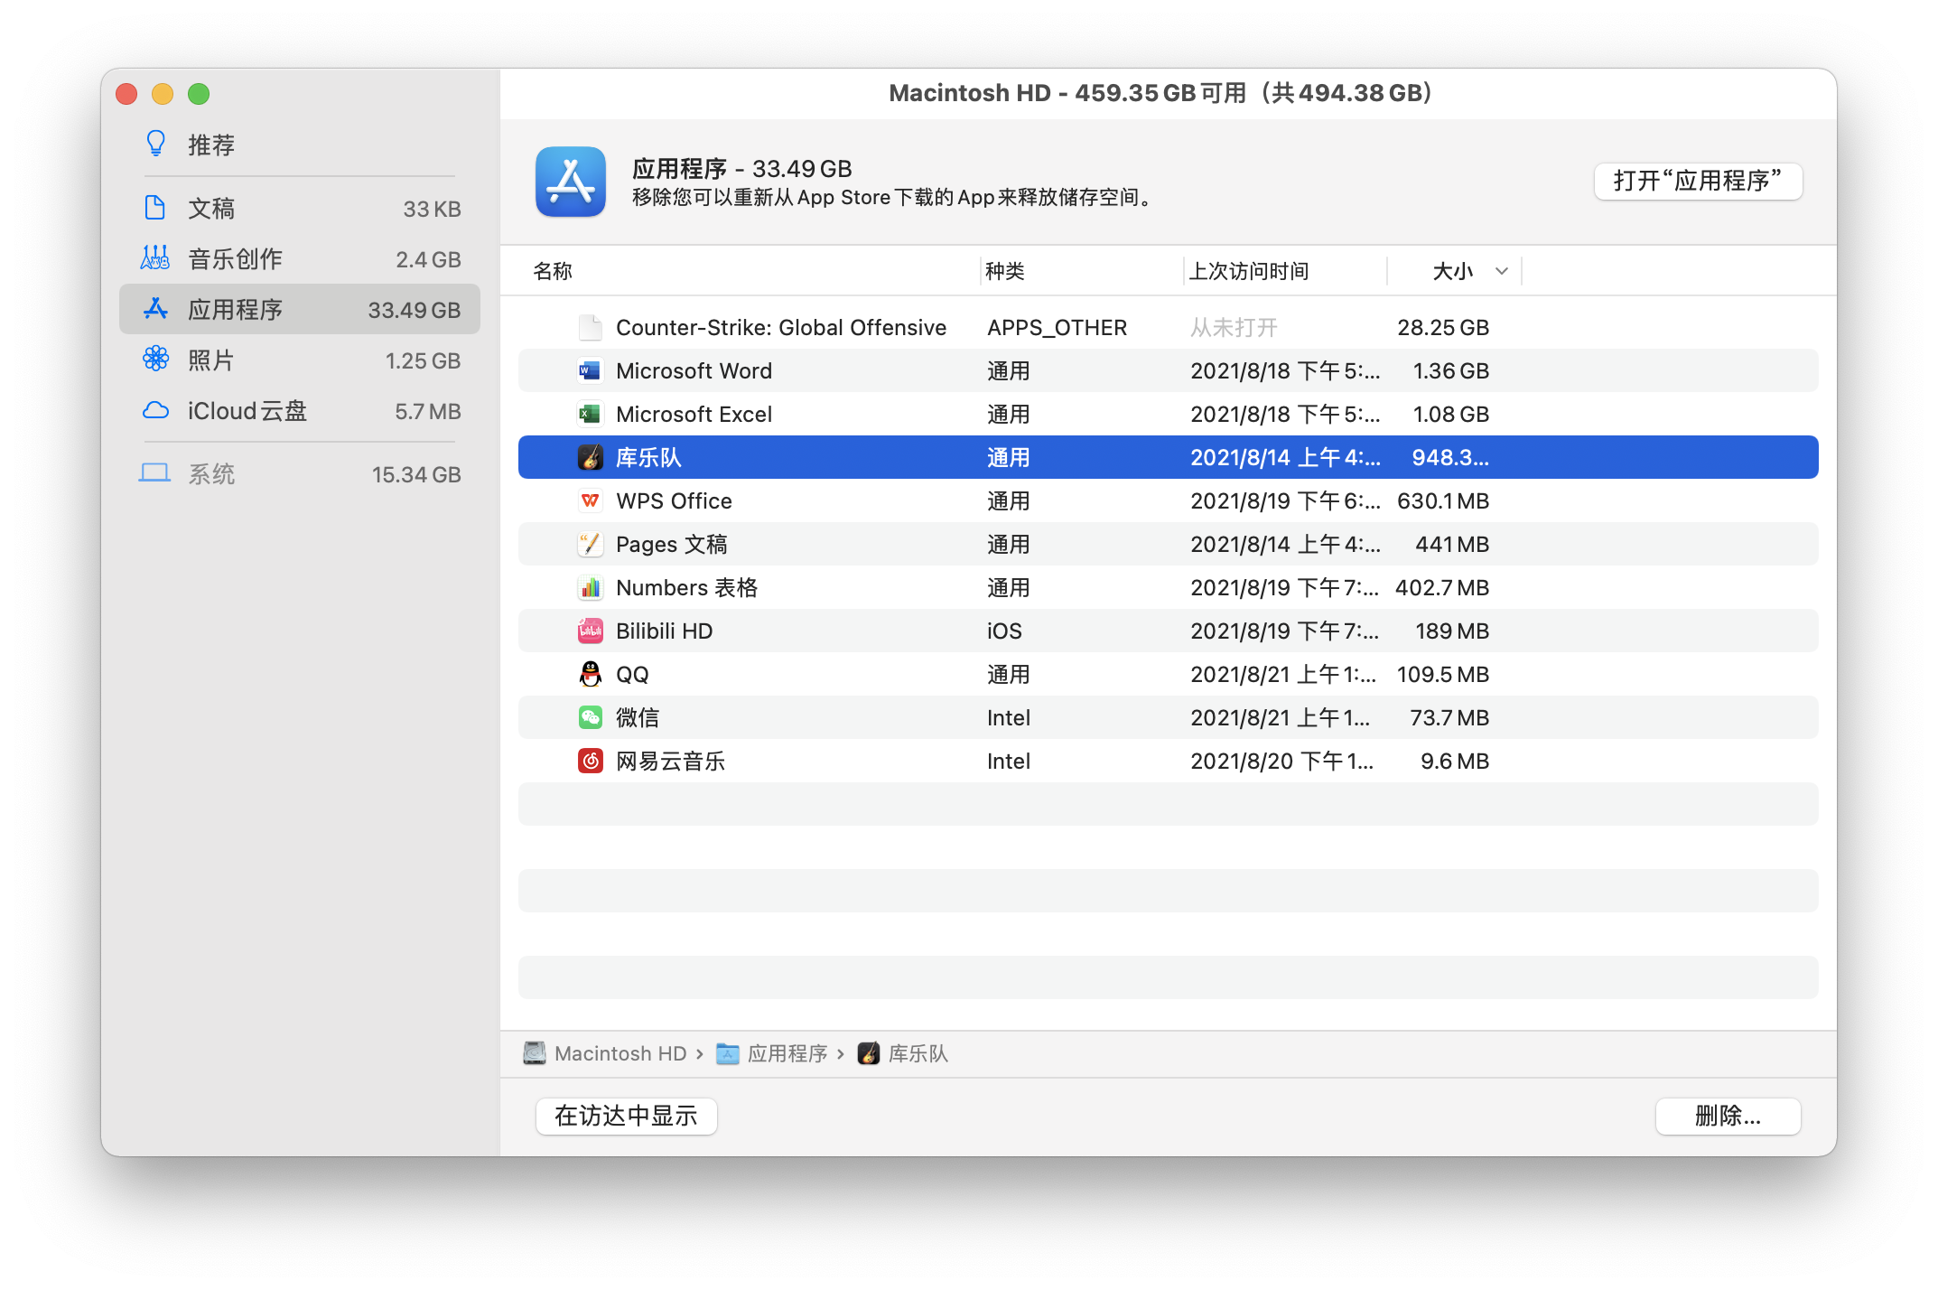The width and height of the screenshot is (1938, 1290).
Task: Sort list by 名称 column header
Action: 553,271
